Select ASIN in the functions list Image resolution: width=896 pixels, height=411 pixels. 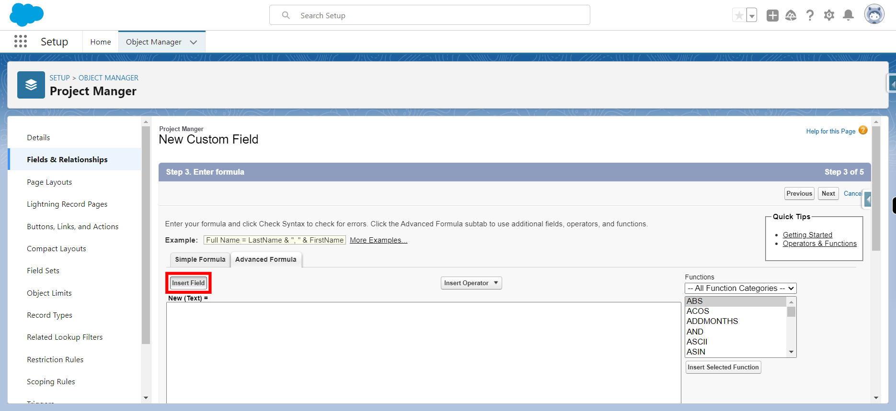pos(735,352)
